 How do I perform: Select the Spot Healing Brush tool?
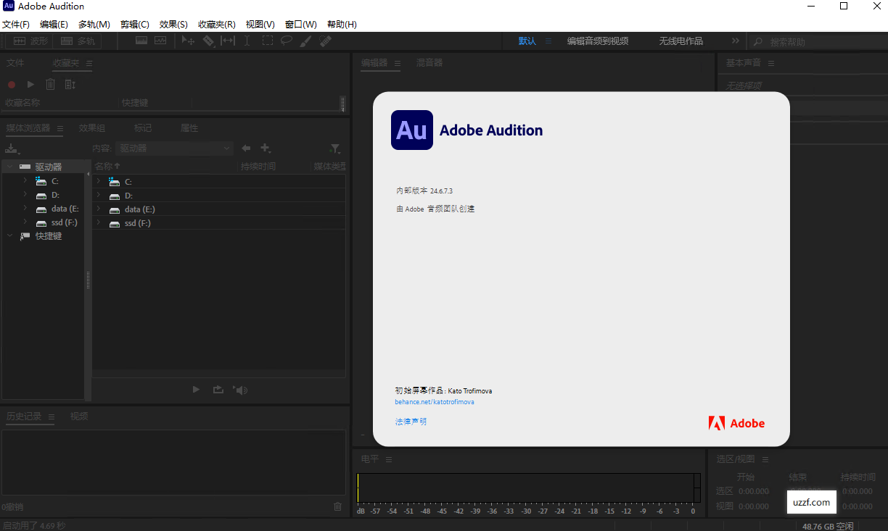325,41
